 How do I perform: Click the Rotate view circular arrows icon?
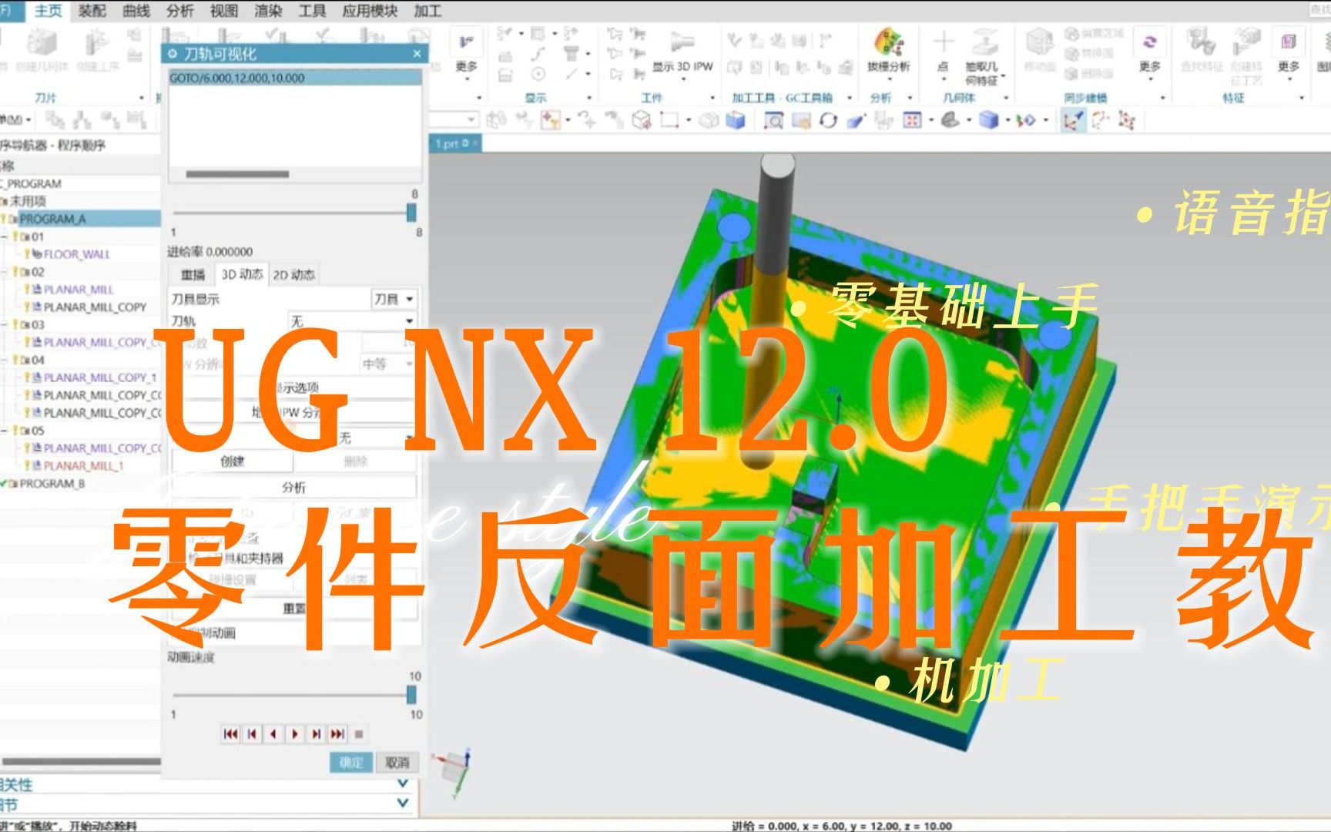pyautogui.click(x=828, y=120)
